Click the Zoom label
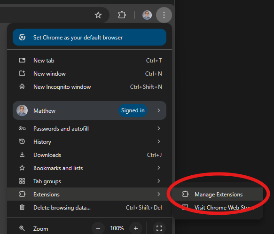 click(x=40, y=228)
